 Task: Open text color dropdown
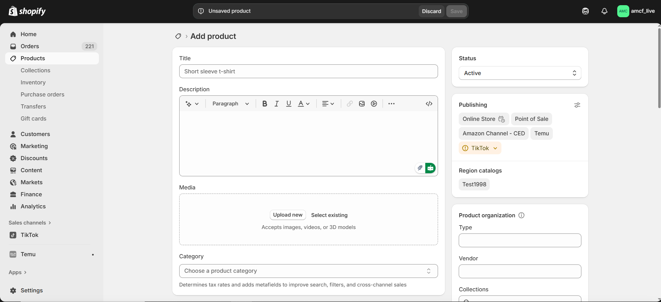(x=304, y=104)
